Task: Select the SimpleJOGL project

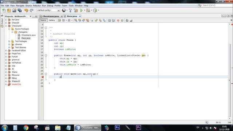Action: click(x=16, y=84)
